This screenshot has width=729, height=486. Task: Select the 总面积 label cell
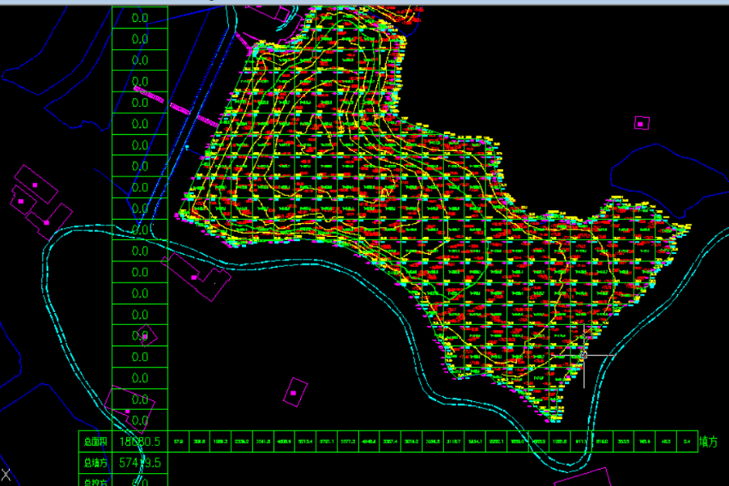(95, 442)
